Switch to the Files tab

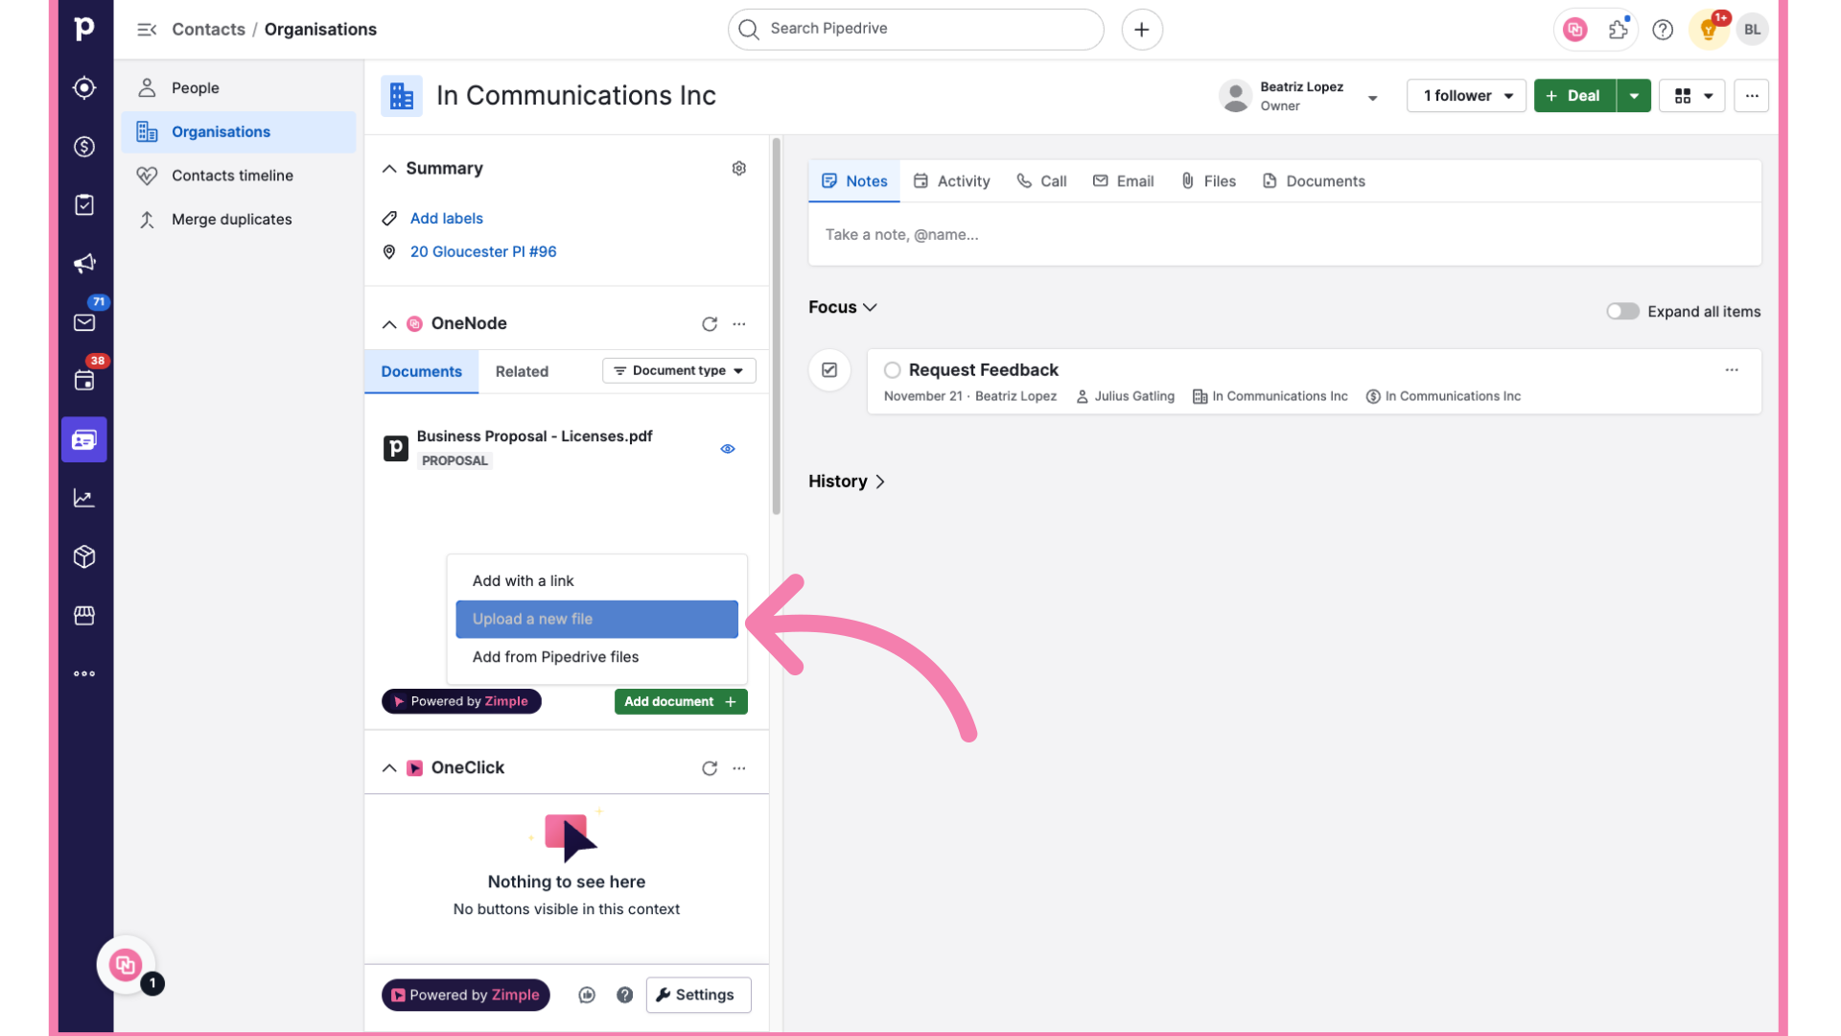click(1208, 181)
